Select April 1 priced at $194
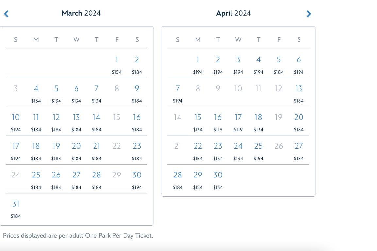Viewport: 377px width, 251px height. pos(198,60)
